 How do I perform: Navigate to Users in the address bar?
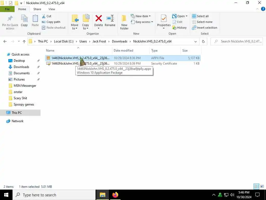83,41
